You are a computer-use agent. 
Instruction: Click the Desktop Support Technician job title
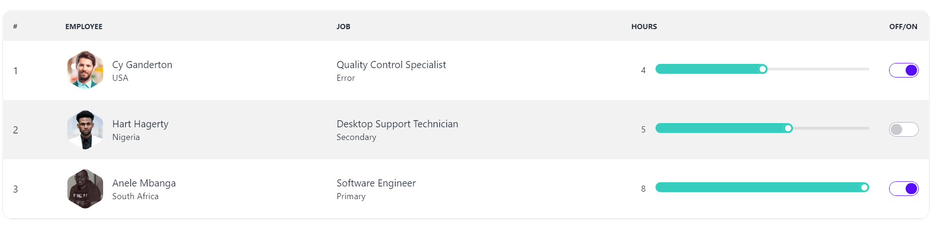coord(397,124)
